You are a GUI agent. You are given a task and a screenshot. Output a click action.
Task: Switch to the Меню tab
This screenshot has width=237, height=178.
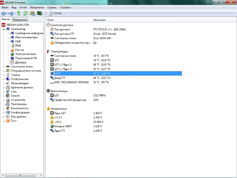point(6,19)
